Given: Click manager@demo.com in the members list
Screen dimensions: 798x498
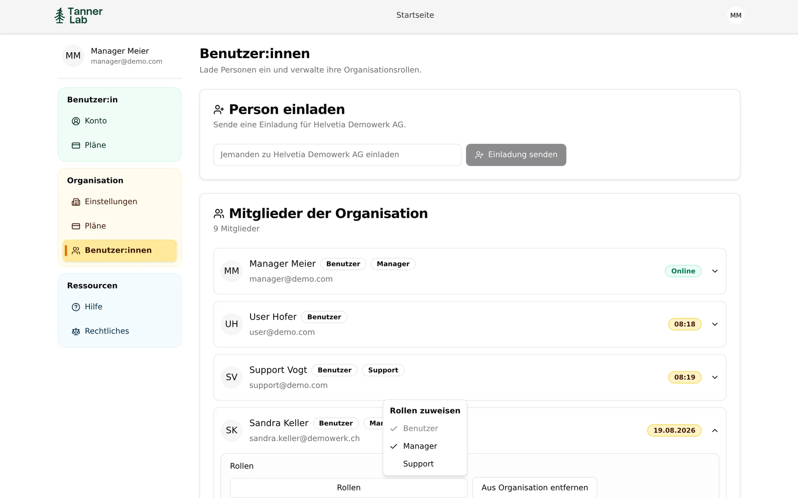Looking at the screenshot, I should click(x=291, y=279).
